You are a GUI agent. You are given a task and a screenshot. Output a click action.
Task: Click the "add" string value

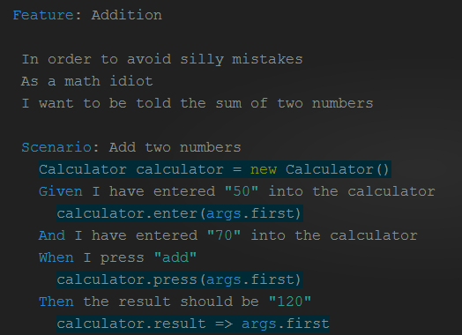[175, 257]
